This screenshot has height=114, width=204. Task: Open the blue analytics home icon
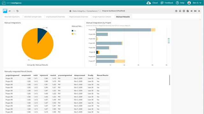(x=5, y=11)
